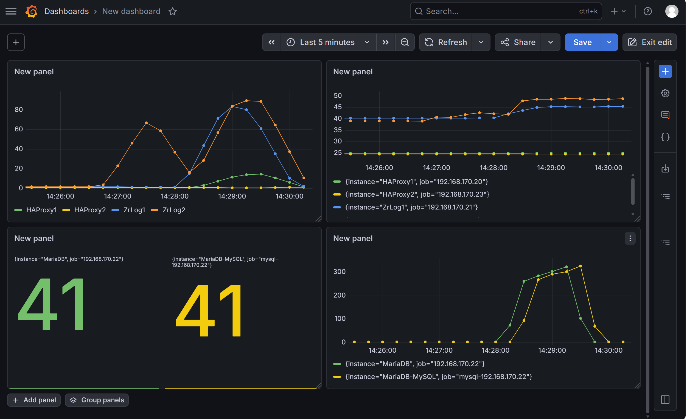Viewport: 687px width, 419px height.
Task: Toggle MariaDB-MySQL series in bottom-right legend
Action: [438, 377]
